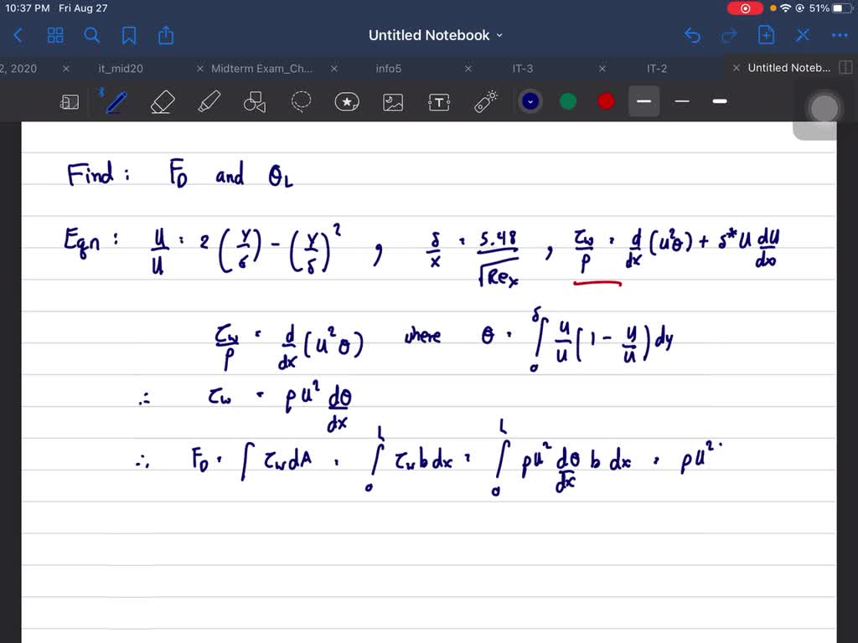This screenshot has width=858, height=643.
Task: Open the sticker favorites tool
Action: 347,101
